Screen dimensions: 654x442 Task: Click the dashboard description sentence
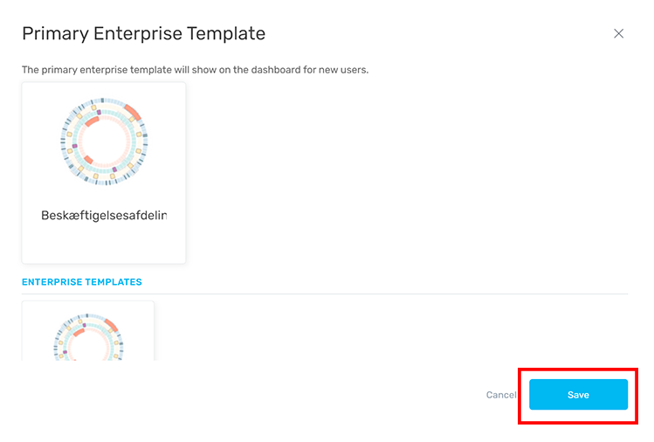click(195, 70)
